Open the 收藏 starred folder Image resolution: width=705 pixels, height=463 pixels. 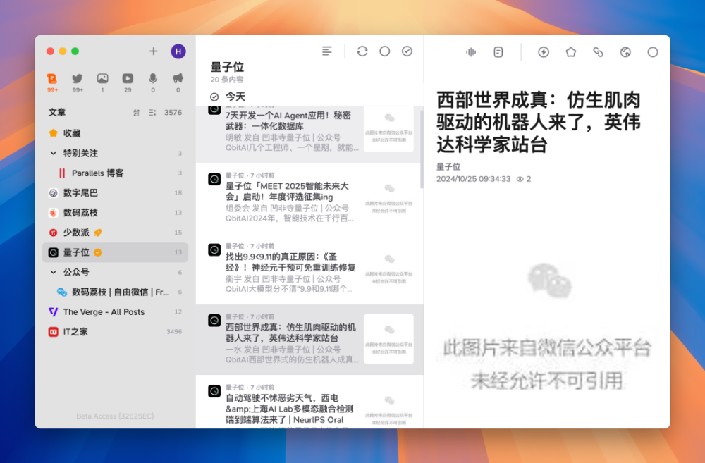(x=115, y=133)
